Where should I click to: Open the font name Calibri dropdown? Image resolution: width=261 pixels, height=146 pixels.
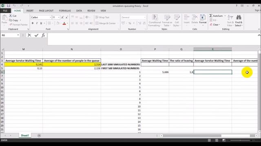51,17
